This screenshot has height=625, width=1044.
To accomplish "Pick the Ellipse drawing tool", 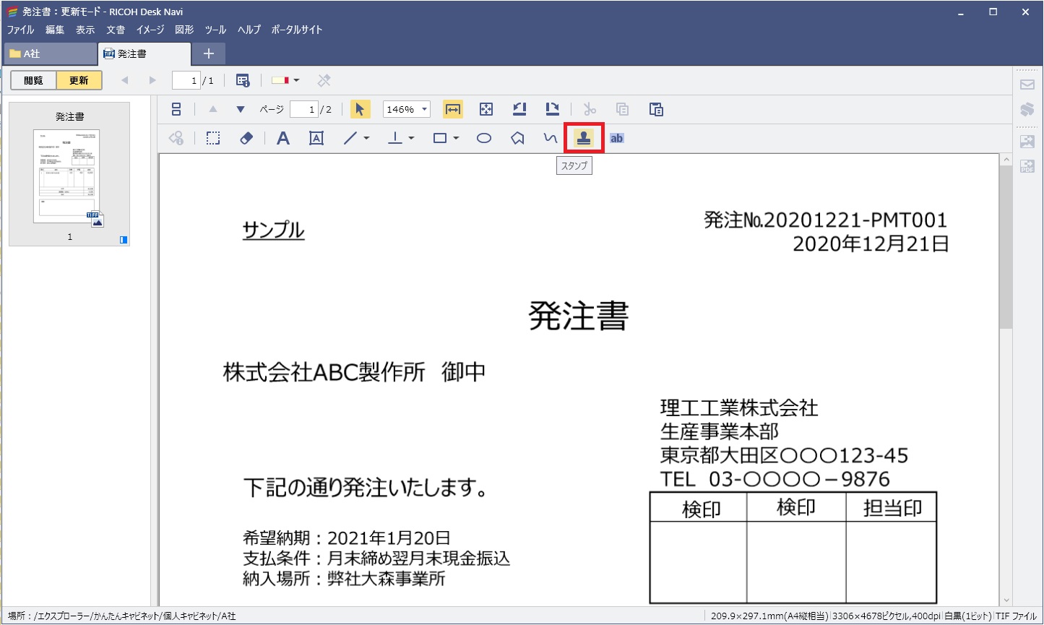I will (484, 137).
